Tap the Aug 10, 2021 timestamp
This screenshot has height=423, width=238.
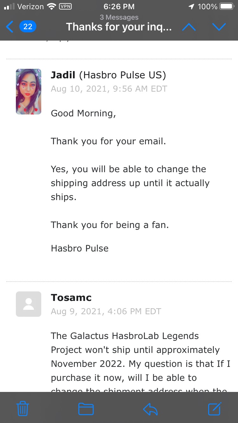[x=109, y=89]
